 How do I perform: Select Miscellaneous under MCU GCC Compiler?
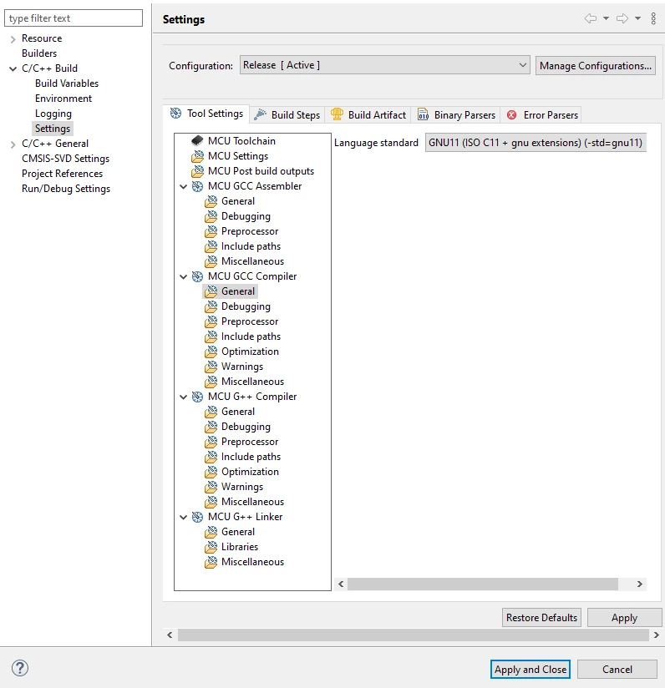point(252,382)
